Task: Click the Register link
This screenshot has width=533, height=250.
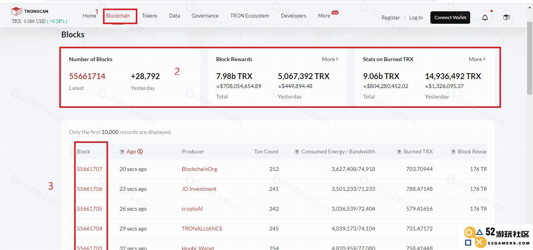Action: (391, 18)
